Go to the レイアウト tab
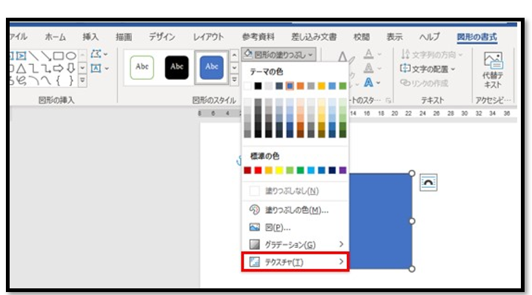The width and height of the screenshot is (532, 295). tap(208, 36)
